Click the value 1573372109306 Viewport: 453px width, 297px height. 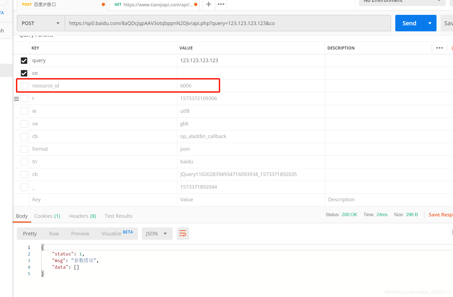pyautogui.click(x=198, y=98)
